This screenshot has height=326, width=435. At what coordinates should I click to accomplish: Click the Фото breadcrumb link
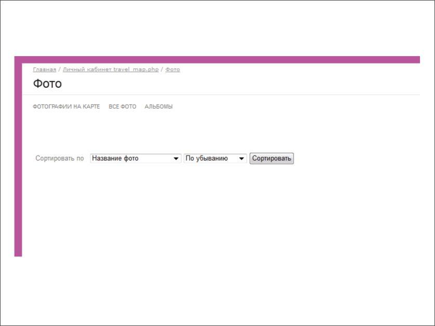pyautogui.click(x=173, y=70)
